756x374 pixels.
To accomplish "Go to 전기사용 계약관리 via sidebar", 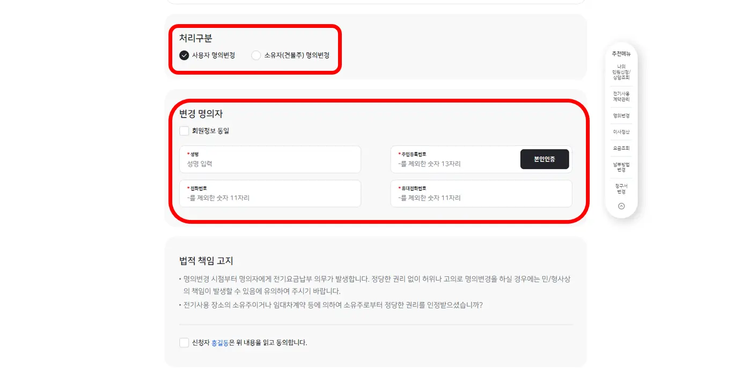I will [621, 96].
